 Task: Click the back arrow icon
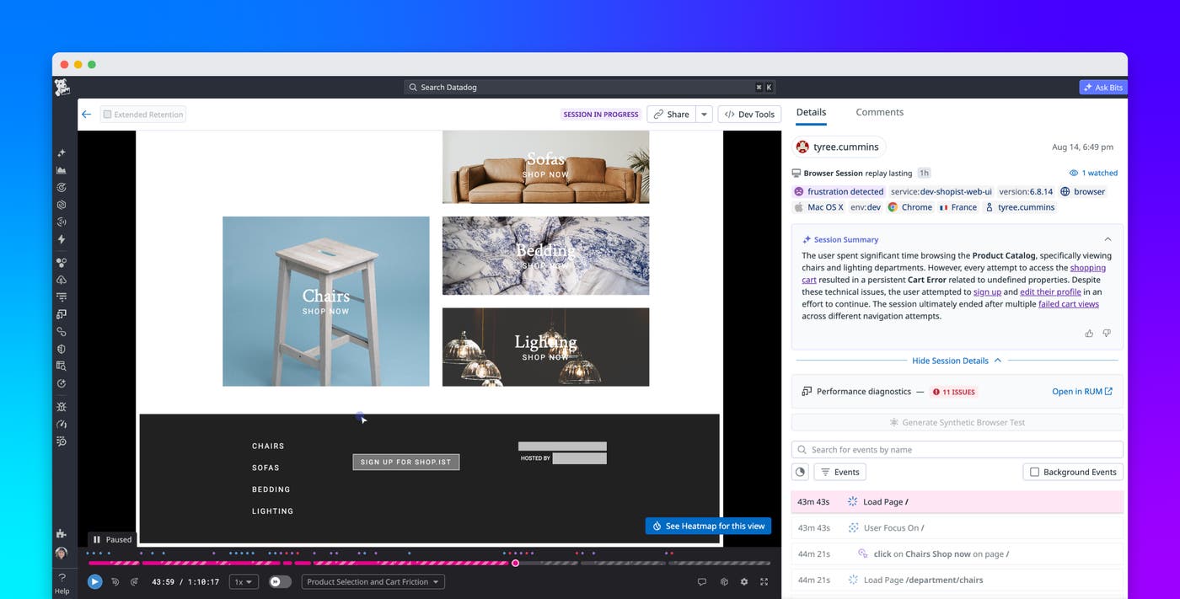point(86,114)
